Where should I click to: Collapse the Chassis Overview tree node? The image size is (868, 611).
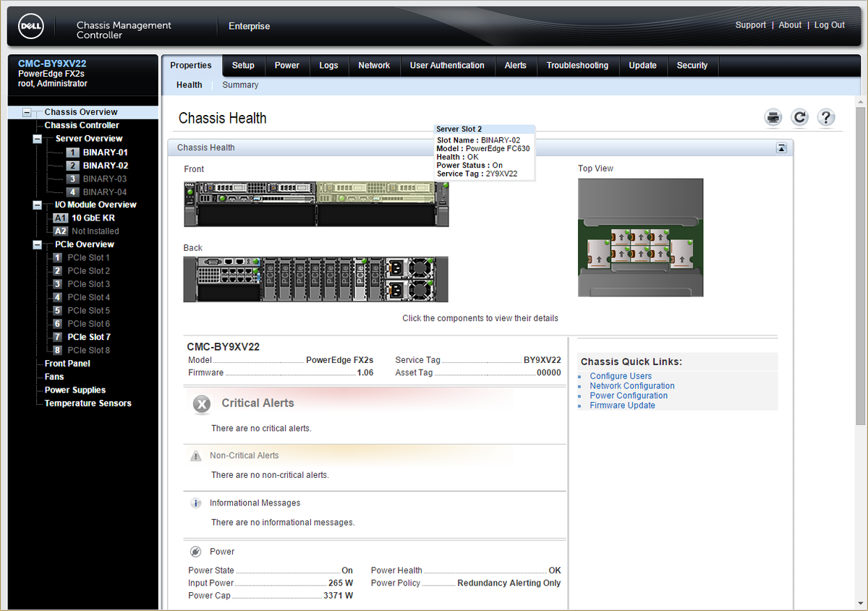pyautogui.click(x=26, y=112)
